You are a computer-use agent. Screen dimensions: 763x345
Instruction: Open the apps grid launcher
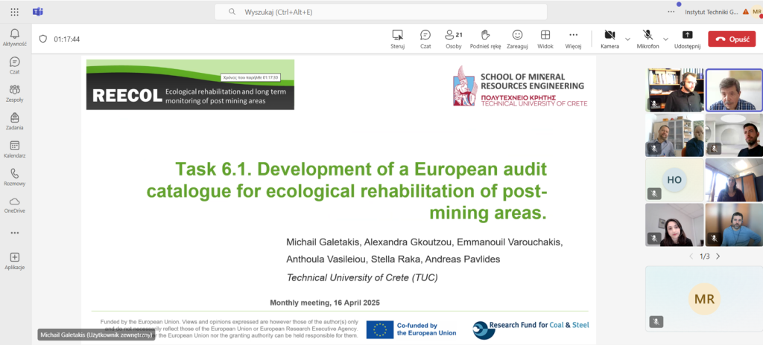pos(15,12)
